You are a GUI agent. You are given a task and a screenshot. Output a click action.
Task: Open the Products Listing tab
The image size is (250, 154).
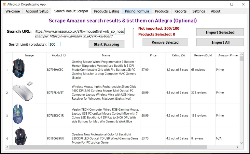[x=106, y=11]
